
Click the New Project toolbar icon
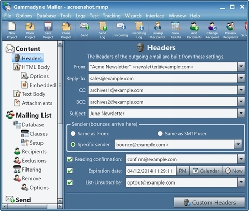pos(12,30)
